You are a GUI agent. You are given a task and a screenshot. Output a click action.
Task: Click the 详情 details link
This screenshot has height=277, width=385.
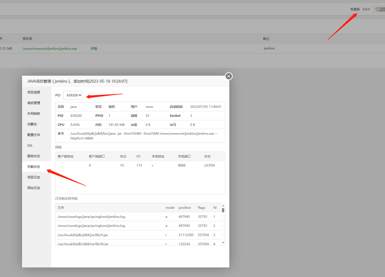pyautogui.click(x=94, y=49)
